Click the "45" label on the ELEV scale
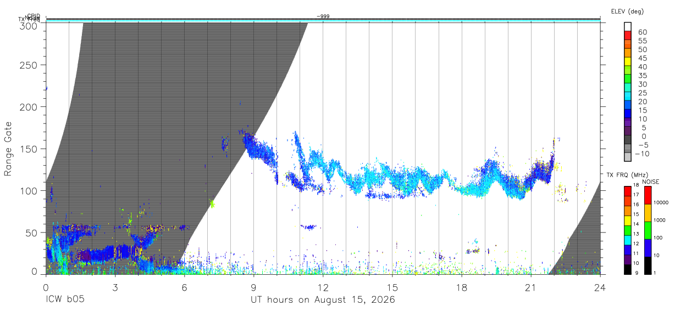675x311 pixels. [x=643, y=58]
